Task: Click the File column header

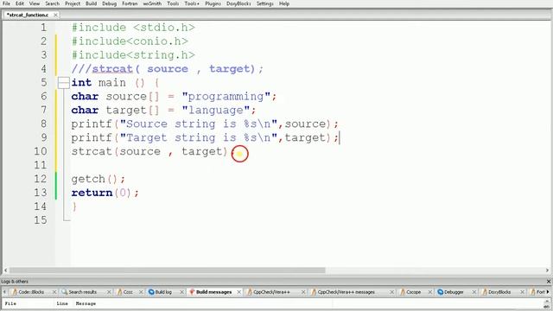Action: (10, 303)
